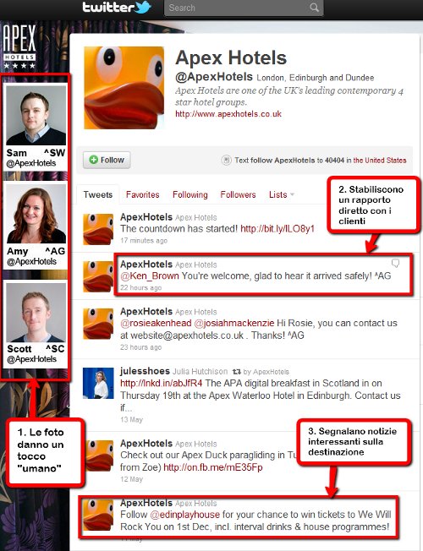Expand the Lists dropdown arrow

(x=292, y=194)
